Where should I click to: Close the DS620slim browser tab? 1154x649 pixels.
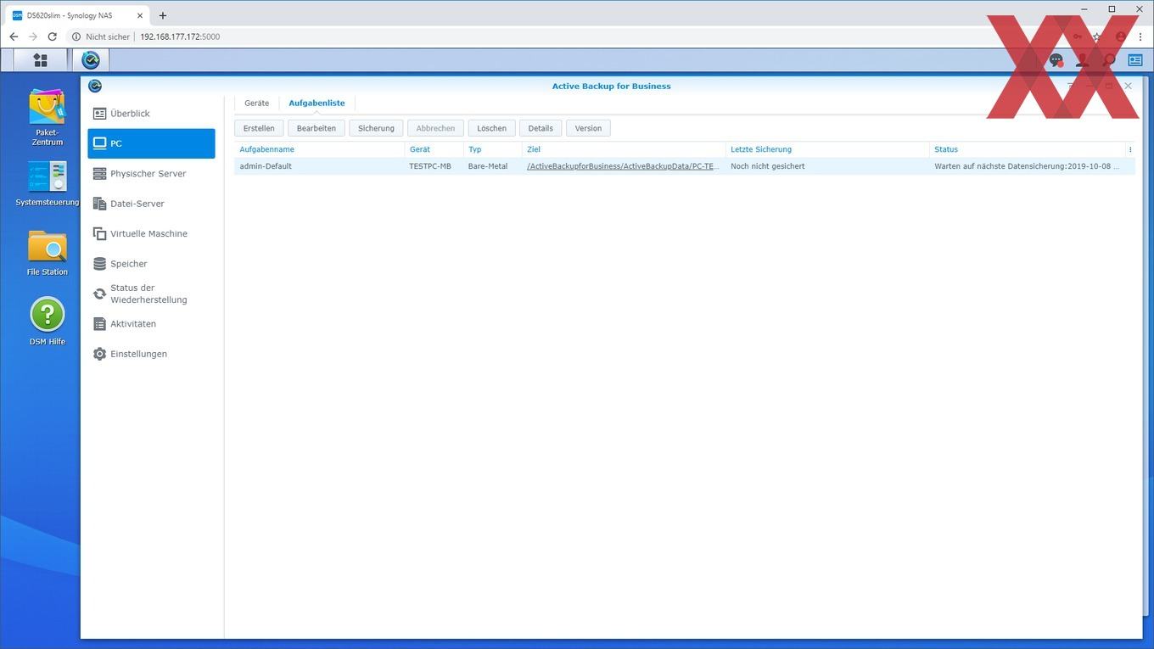[x=139, y=15]
